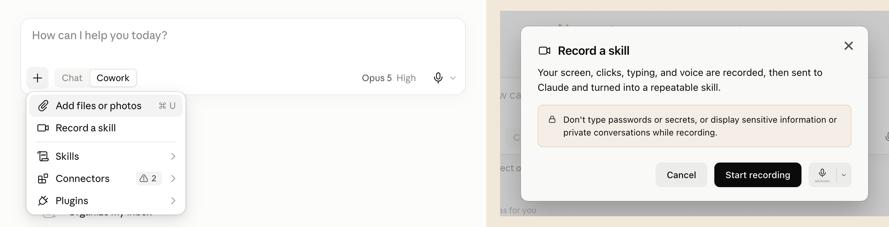The height and width of the screenshot is (227, 889).
Task: Click the Connectors blocks icon
Action: [x=43, y=178]
